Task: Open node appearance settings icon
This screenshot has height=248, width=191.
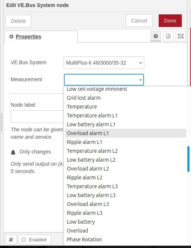Action: coord(180,36)
